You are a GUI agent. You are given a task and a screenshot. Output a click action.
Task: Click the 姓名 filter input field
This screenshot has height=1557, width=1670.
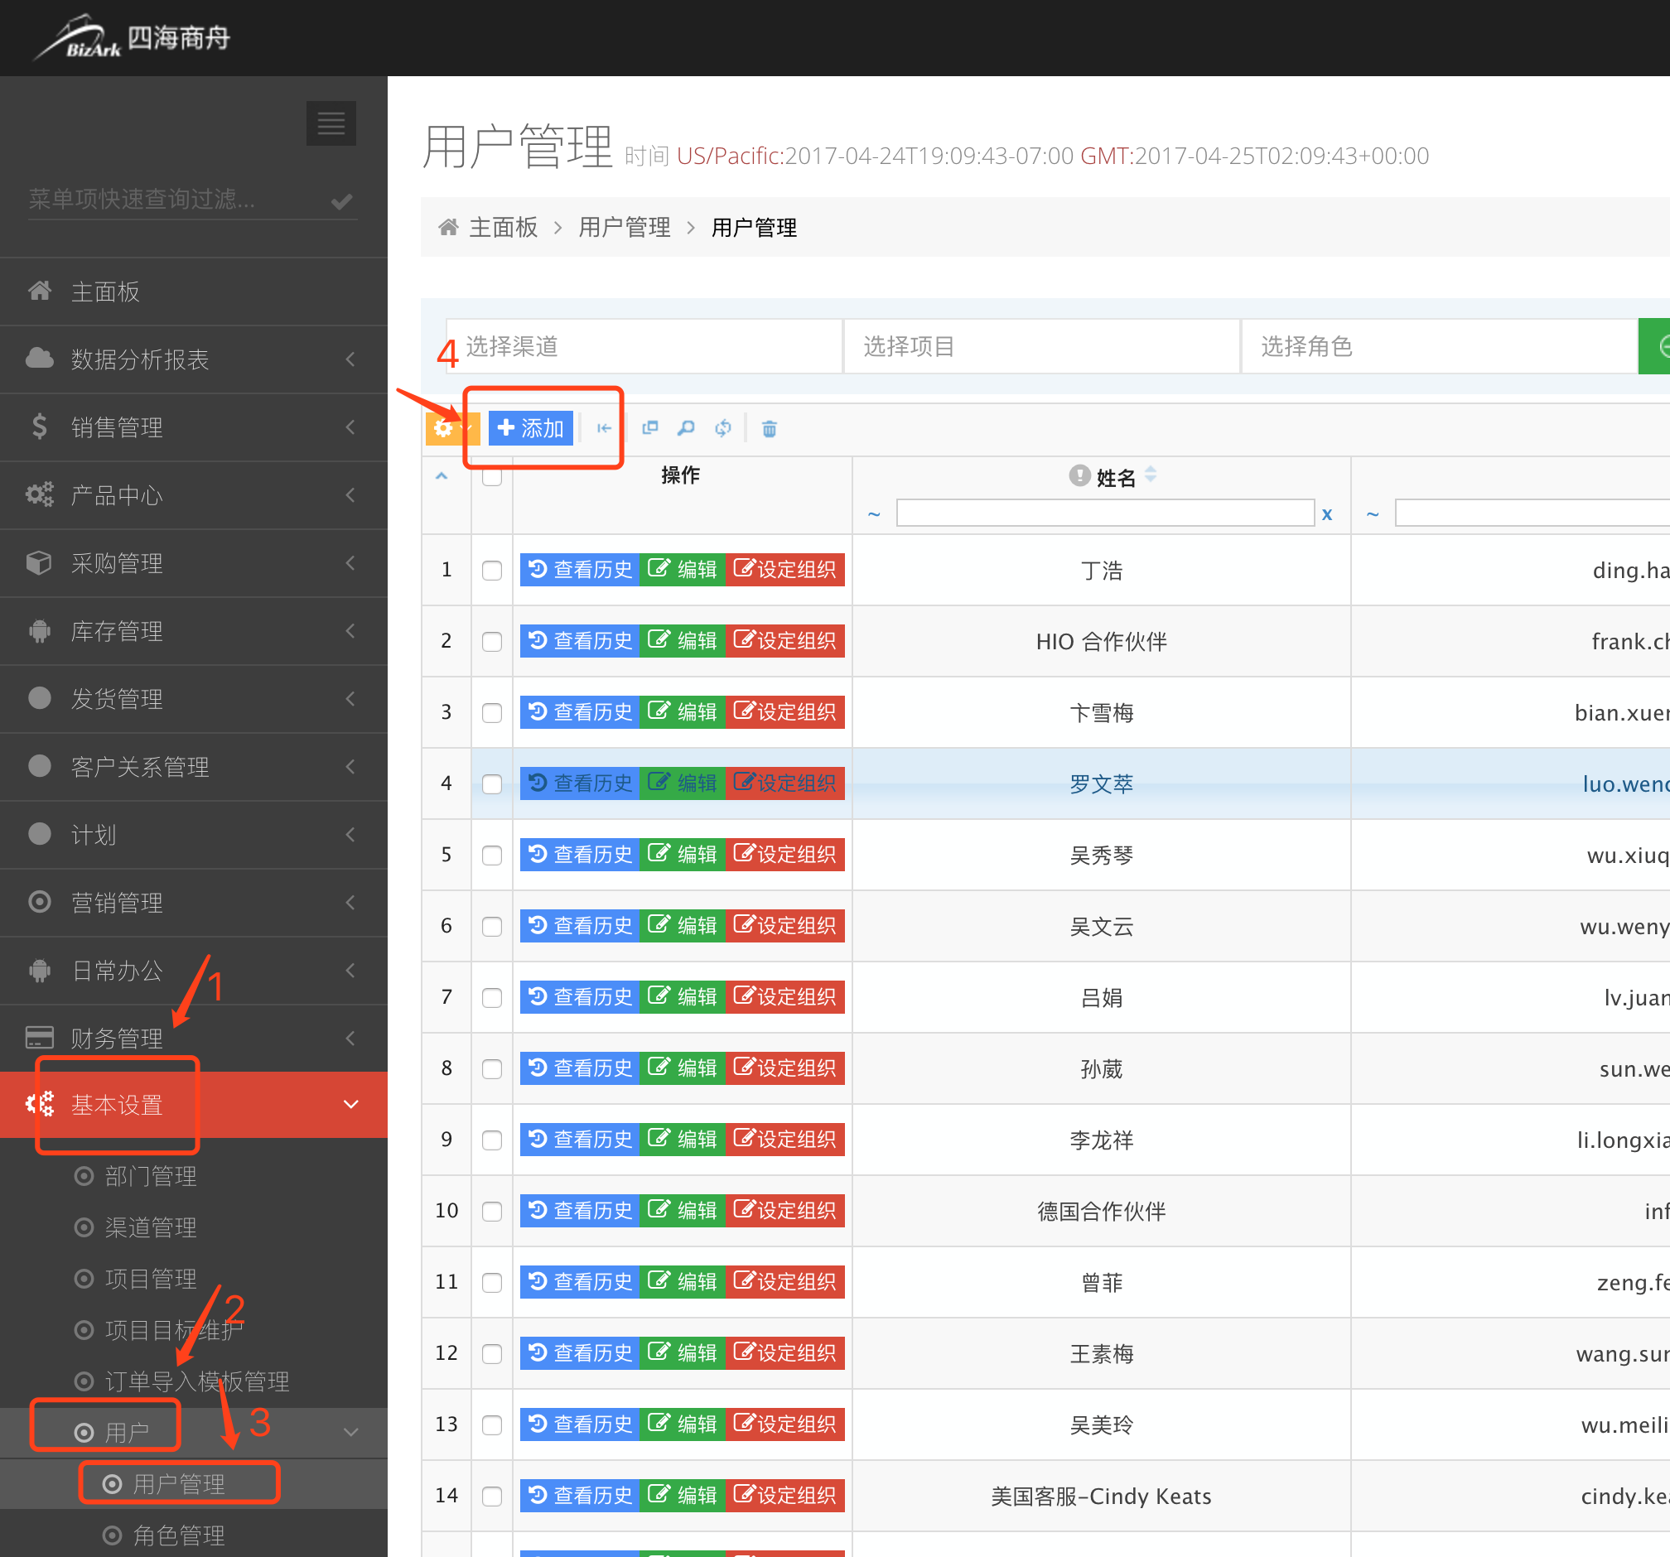pyautogui.click(x=1105, y=513)
